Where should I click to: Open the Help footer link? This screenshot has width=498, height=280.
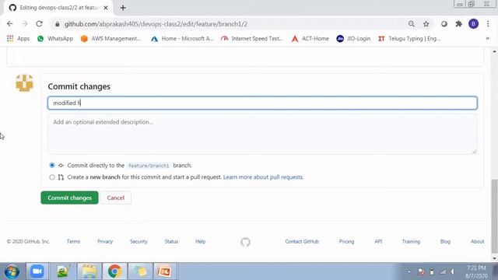tap(201, 242)
